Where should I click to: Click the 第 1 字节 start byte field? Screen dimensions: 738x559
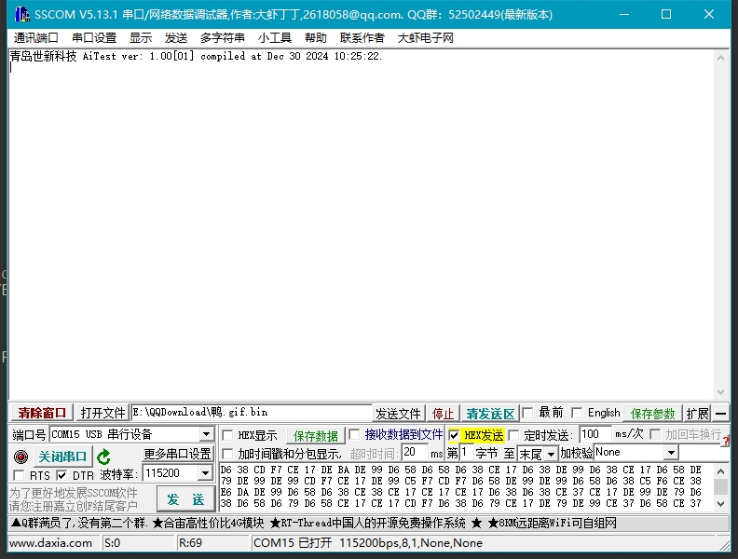(x=466, y=453)
